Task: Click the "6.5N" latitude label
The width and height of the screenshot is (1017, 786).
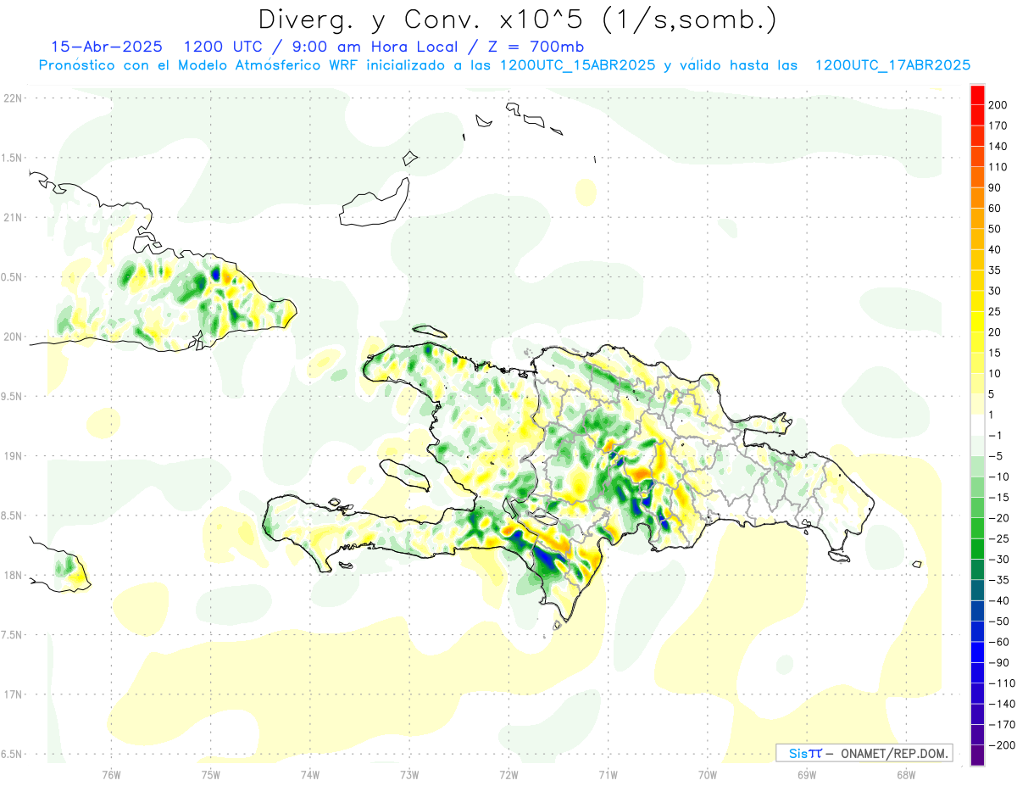Action: click(x=13, y=755)
